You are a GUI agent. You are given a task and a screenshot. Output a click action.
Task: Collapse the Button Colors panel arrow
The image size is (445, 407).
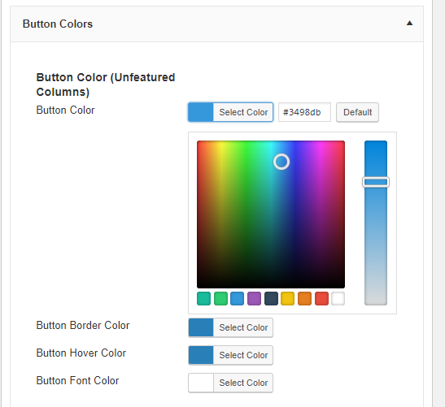[x=409, y=24]
